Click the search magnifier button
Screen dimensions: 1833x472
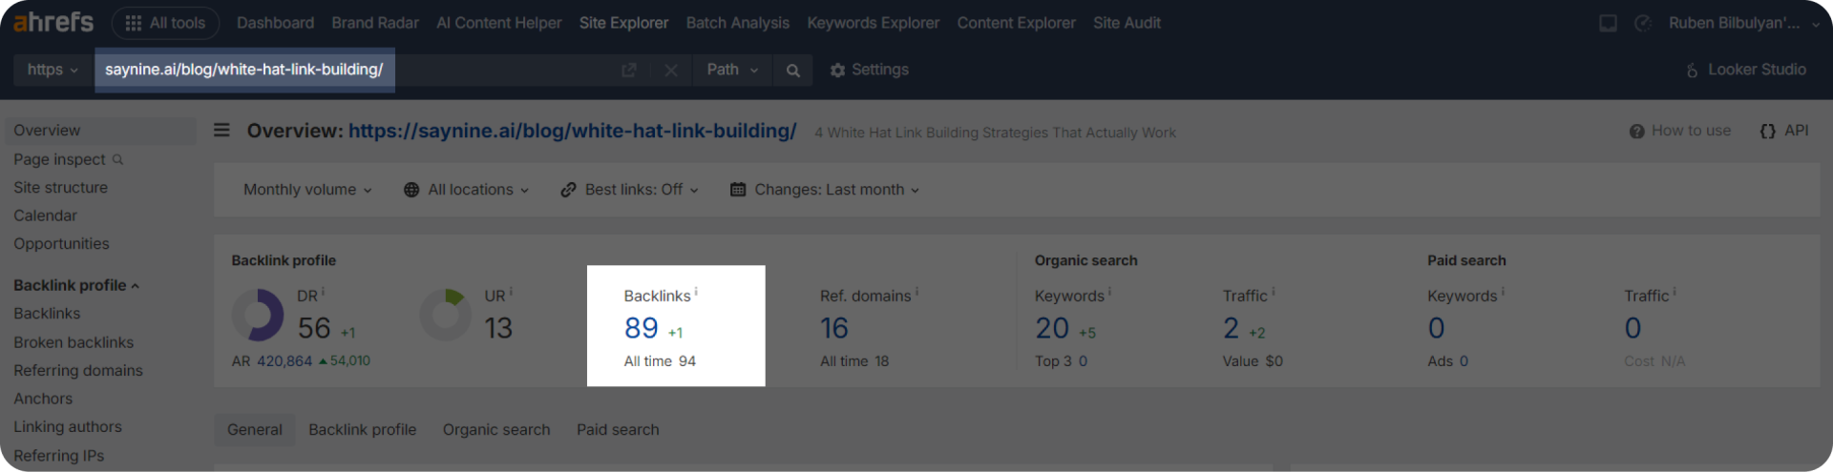pos(792,71)
